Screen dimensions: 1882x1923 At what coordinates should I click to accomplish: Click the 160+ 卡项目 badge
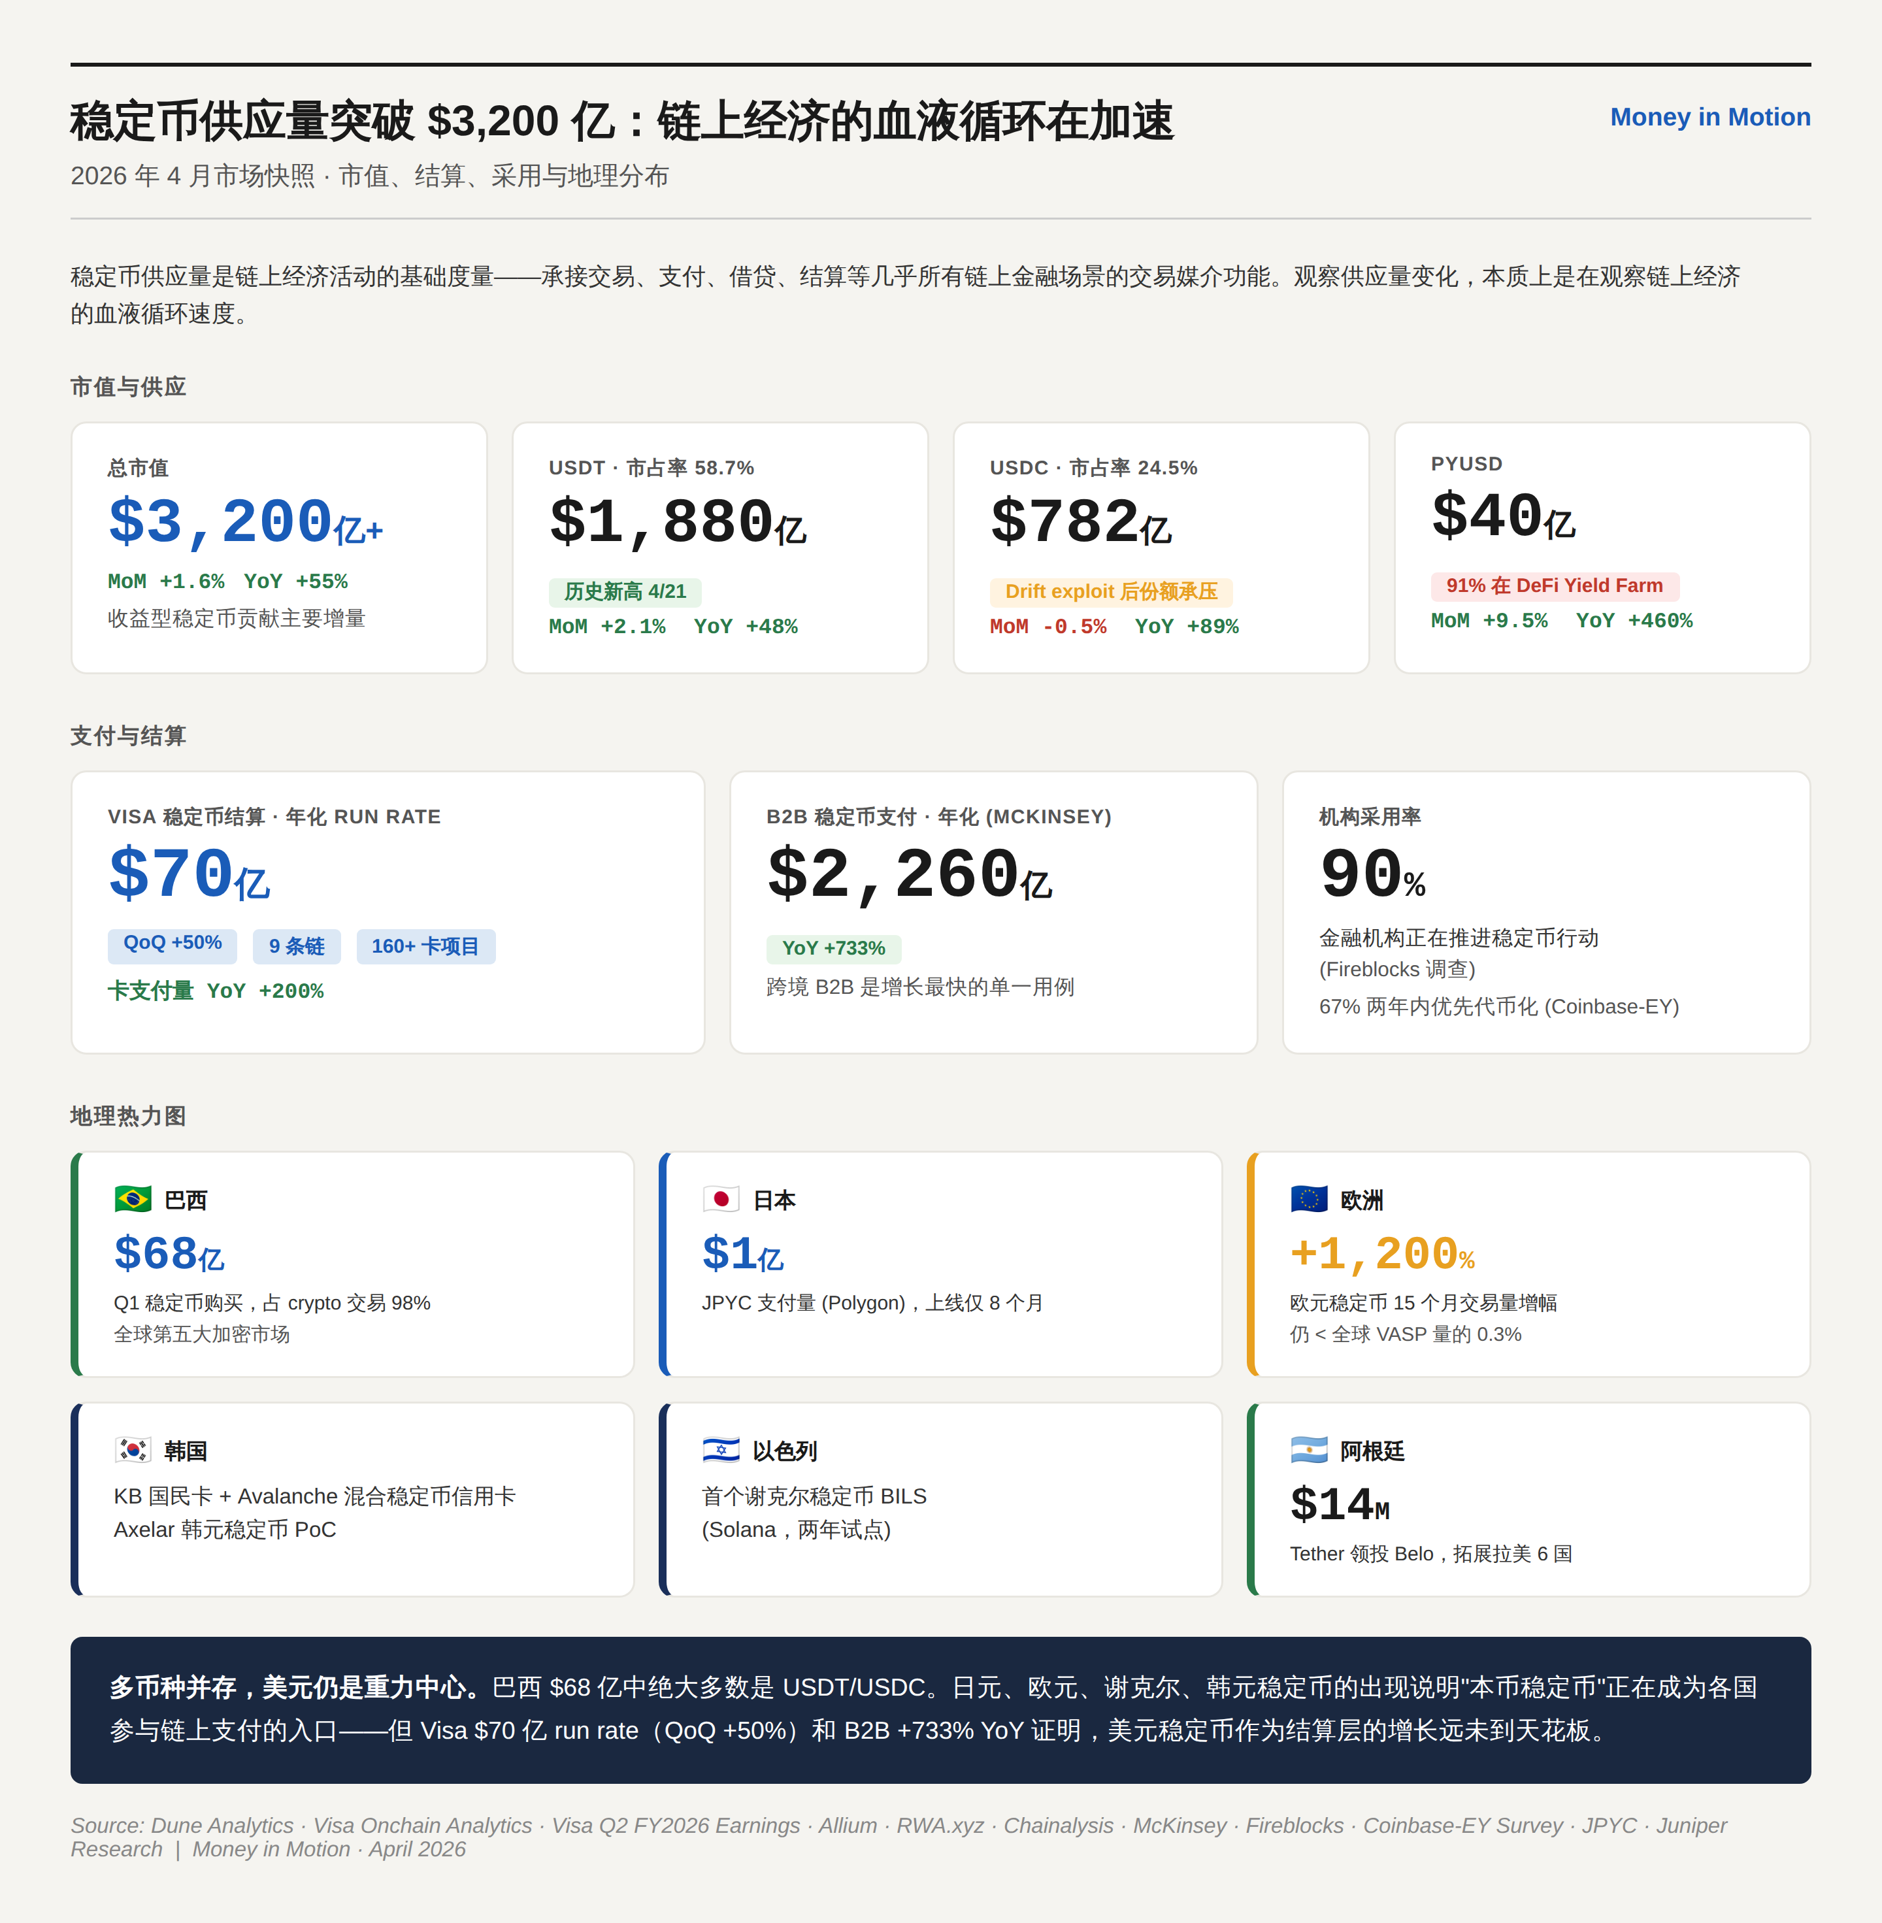(425, 947)
